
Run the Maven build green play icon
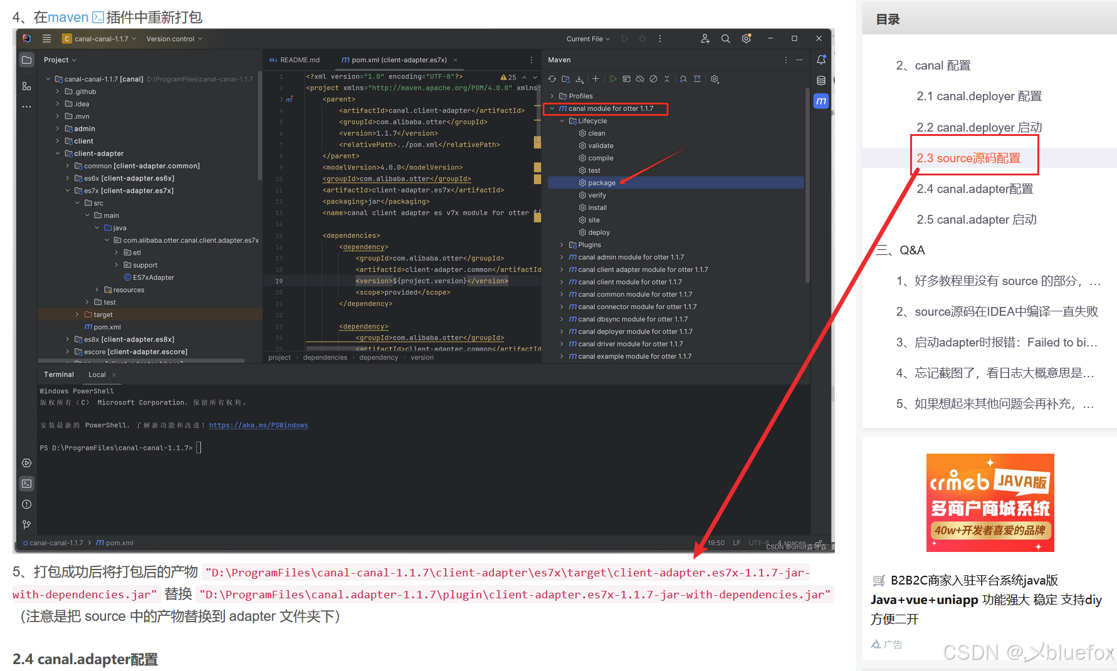tap(613, 79)
